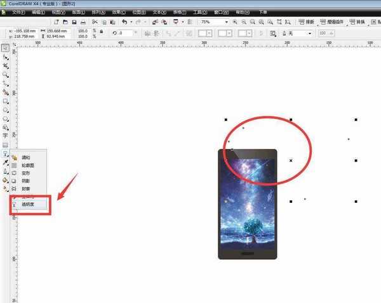381x303 pixels.
Task: Open the 版面 (Layout) menu
Action: click(78, 12)
